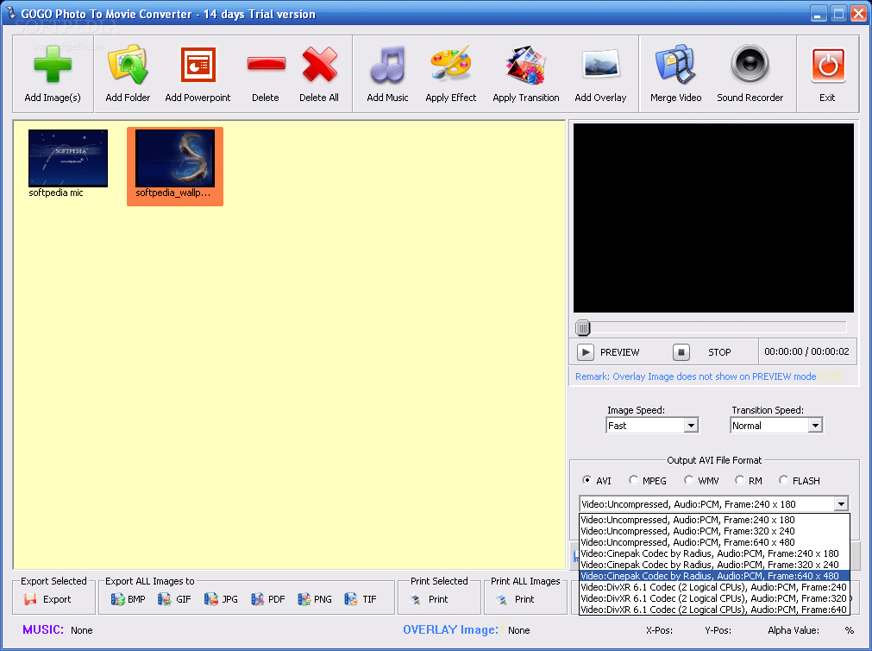Choose Cinepak Codec Frame:320 x 240 option
This screenshot has height=651, width=872.
(715, 564)
